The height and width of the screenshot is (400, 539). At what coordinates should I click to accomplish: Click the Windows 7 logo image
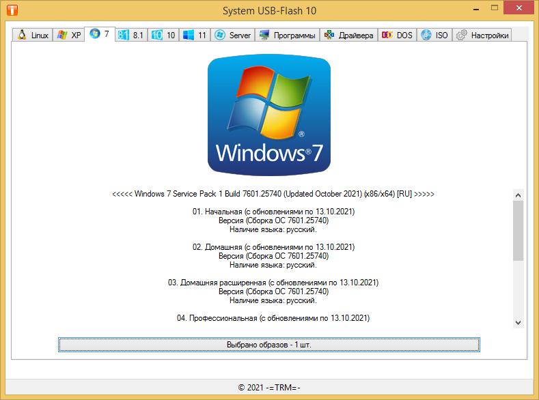pyautogui.click(x=269, y=115)
